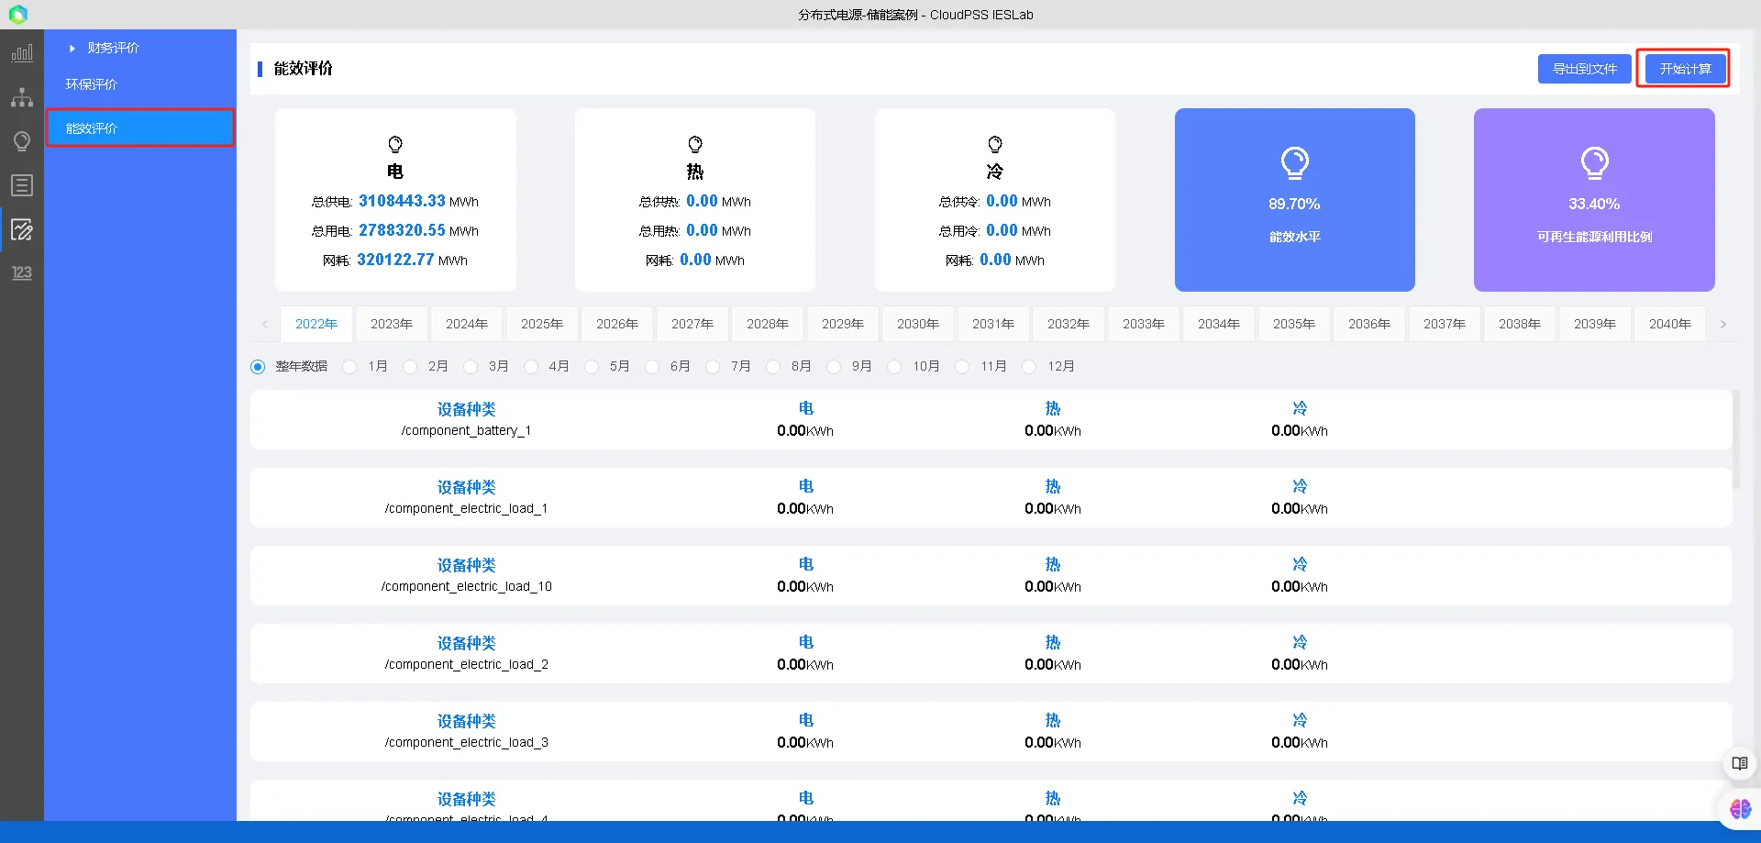Click the bulb icon on 热 card
Image resolution: width=1761 pixels, height=843 pixels.
695,144
